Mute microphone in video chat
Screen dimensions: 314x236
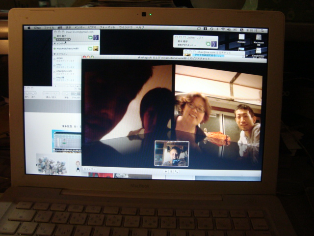point(171,172)
